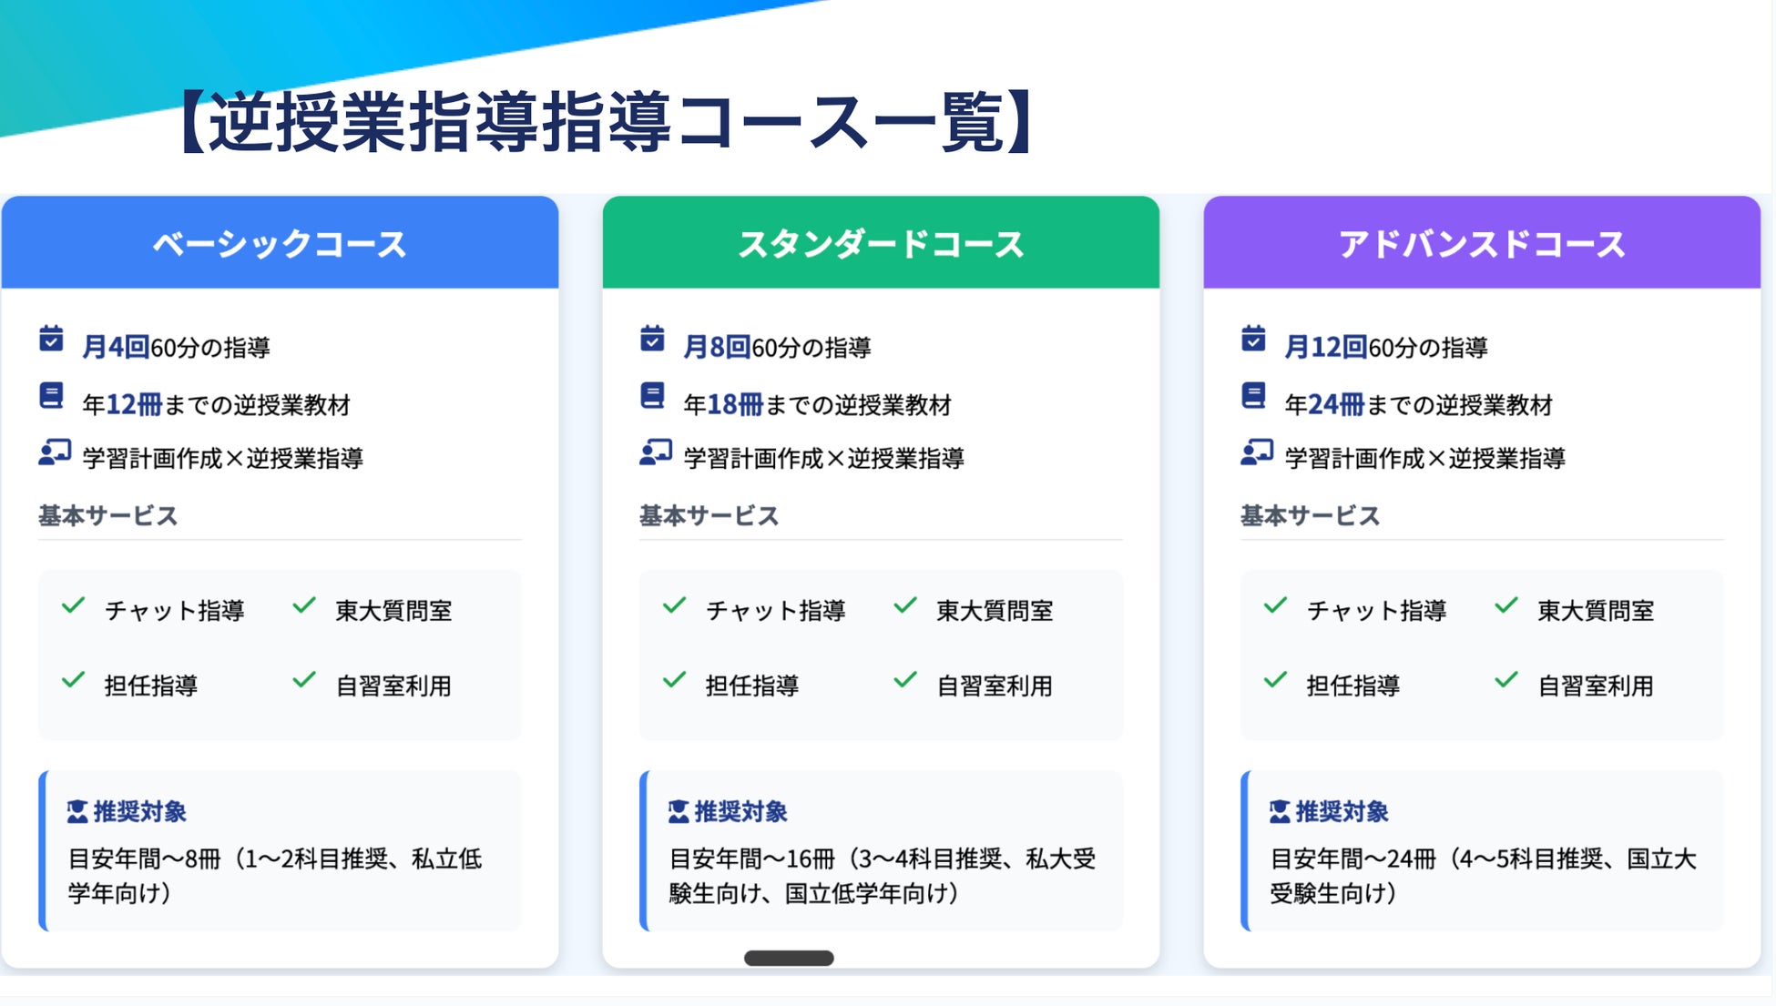Click チャット指導 checkmark in ベーシックコース
The width and height of the screenshot is (1776, 1006).
coord(73,605)
